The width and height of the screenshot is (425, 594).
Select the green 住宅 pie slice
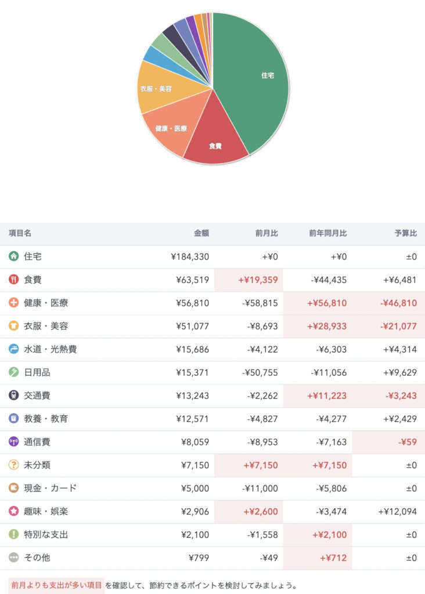[255, 81]
